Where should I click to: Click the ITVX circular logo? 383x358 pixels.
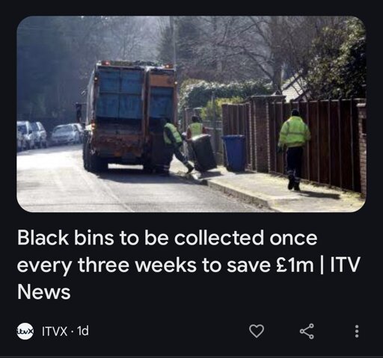[x=25, y=331]
